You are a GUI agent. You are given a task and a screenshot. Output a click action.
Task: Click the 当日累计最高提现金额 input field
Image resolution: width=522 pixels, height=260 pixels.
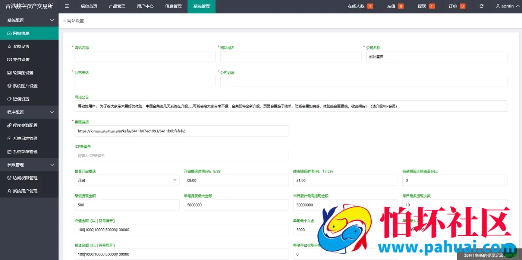346,205
